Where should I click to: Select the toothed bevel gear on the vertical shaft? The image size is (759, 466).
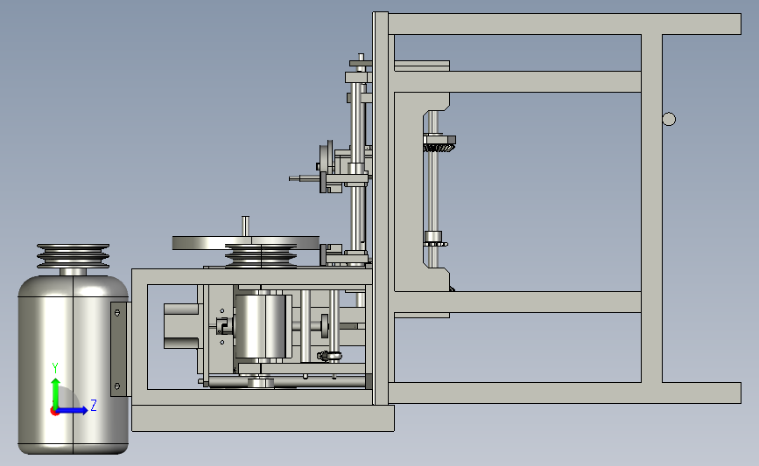click(x=439, y=143)
